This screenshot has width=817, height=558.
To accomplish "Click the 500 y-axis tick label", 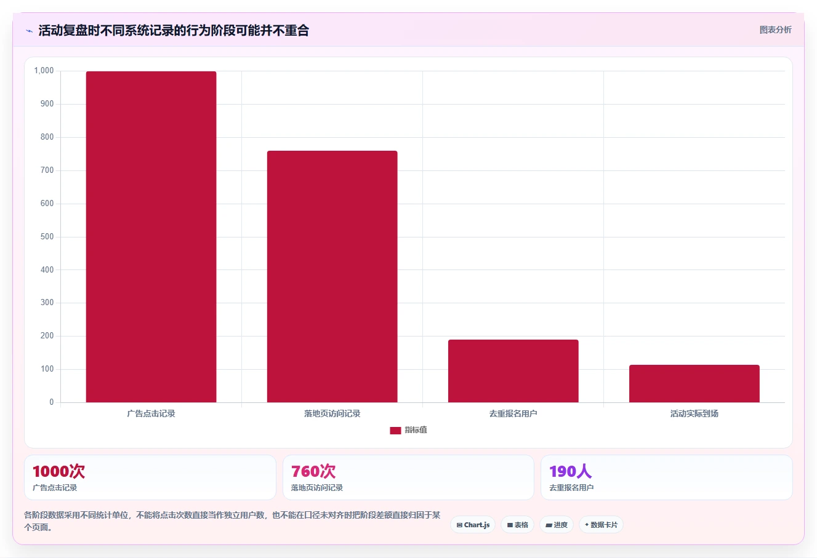I will pyautogui.click(x=47, y=237).
